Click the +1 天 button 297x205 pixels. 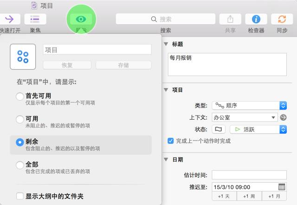224,197
